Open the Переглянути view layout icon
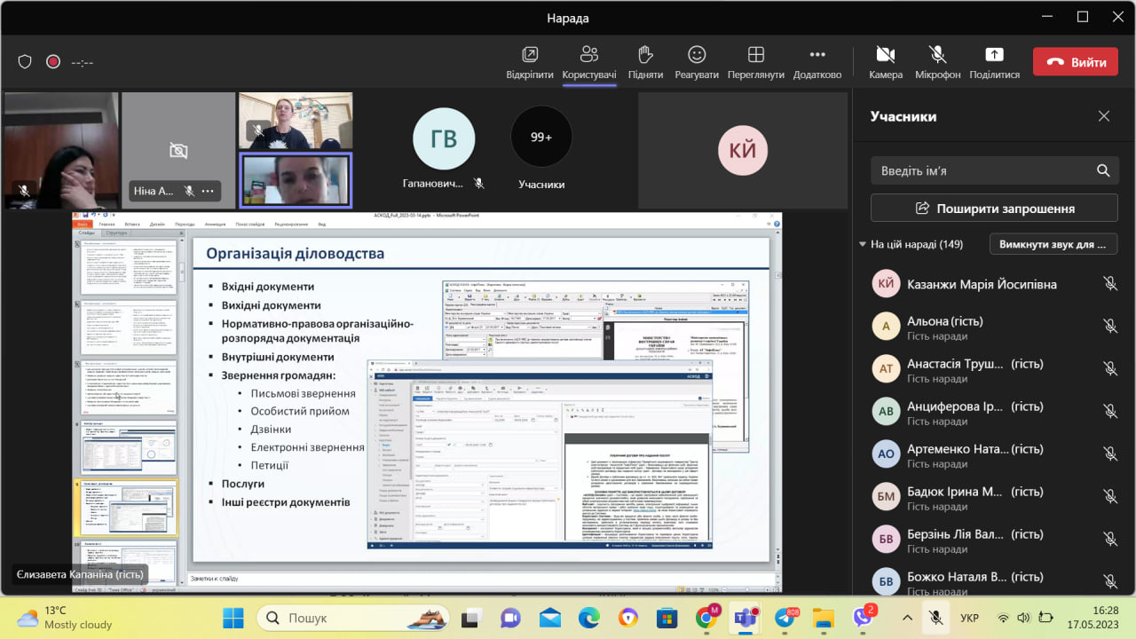 pos(755,55)
